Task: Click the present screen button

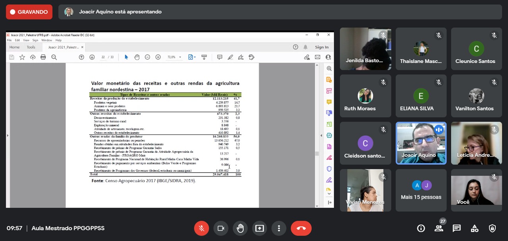Action: click(260, 228)
